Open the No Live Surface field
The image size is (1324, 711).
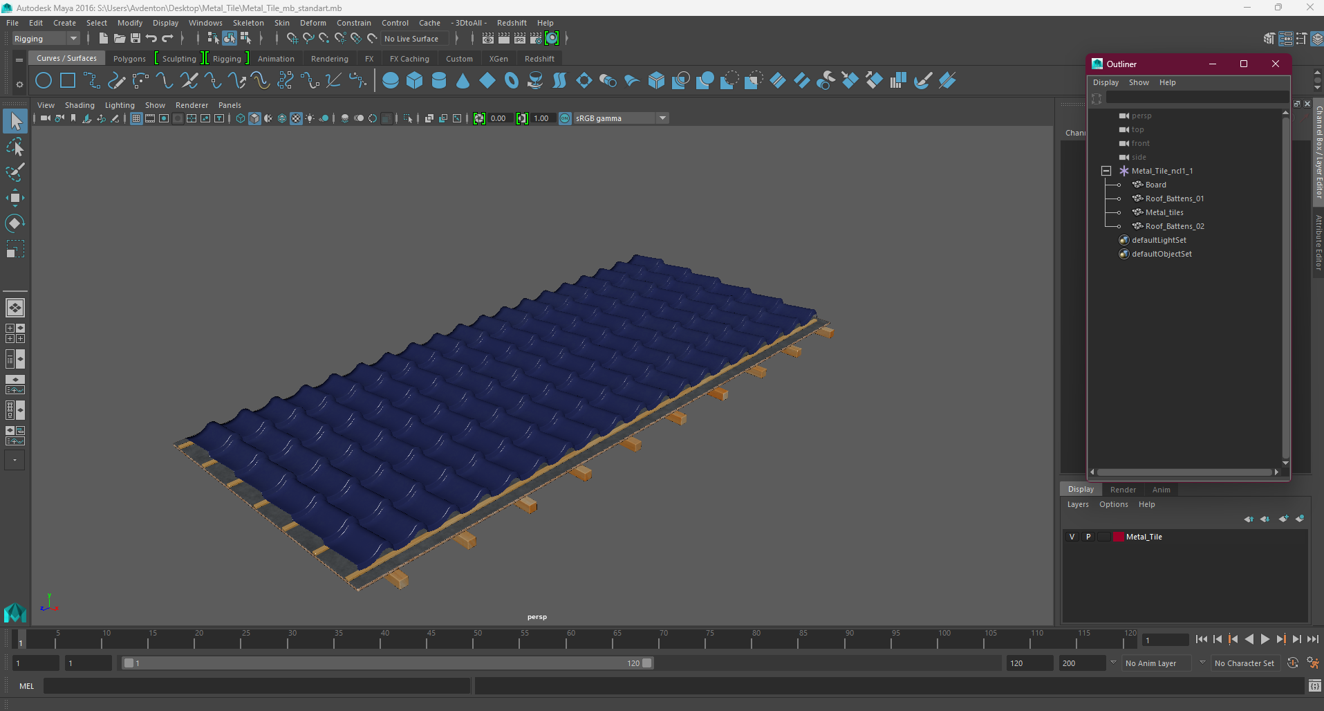(x=416, y=39)
